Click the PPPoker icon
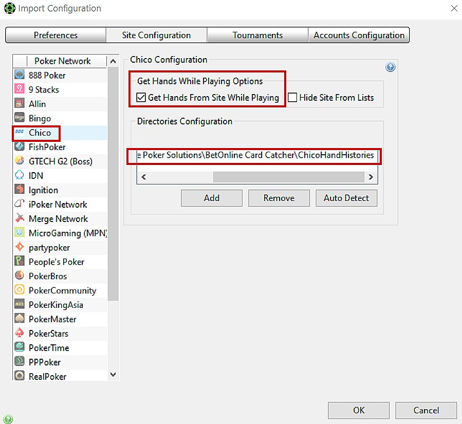 (x=20, y=362)
